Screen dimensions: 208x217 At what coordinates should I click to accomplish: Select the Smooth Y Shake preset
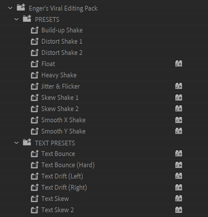pyautogui.click(x=63, y=131)
